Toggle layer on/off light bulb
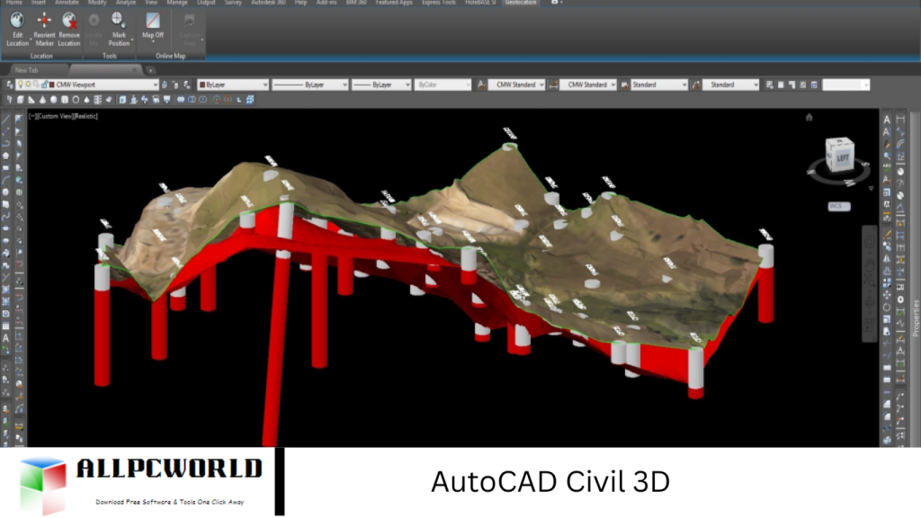Image resolution: width=921 pixels, height=518 pixels. (21, 85)
